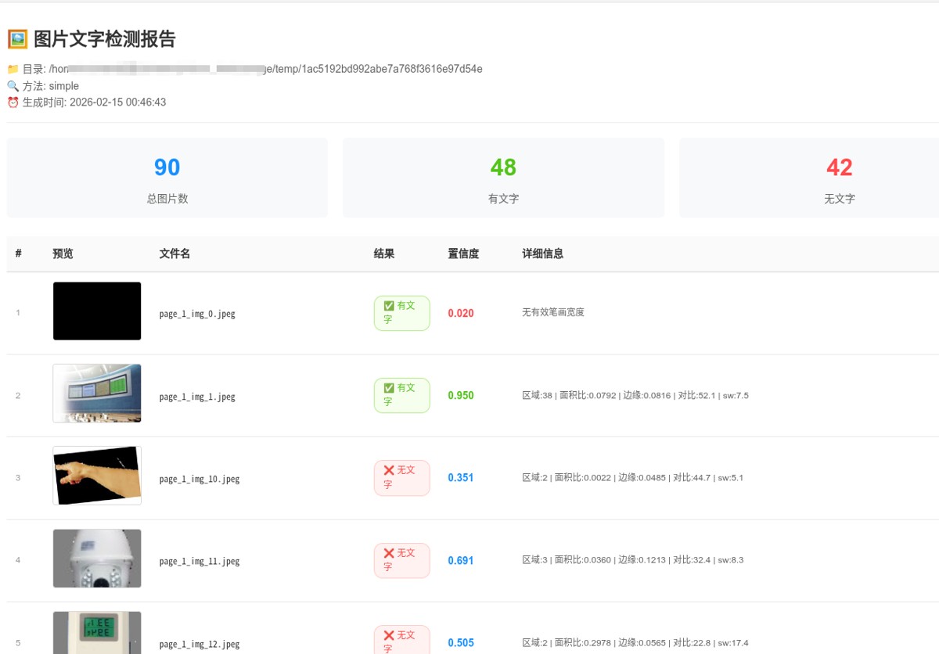Click the 无文字 card showing 42
The width and height of the screenshot is (939, 654).
(x=839, y=178)
